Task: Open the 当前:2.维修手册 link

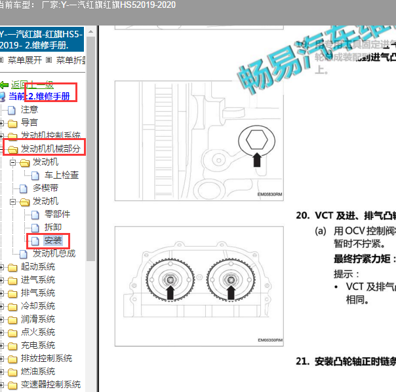Action: pos(39,96)
